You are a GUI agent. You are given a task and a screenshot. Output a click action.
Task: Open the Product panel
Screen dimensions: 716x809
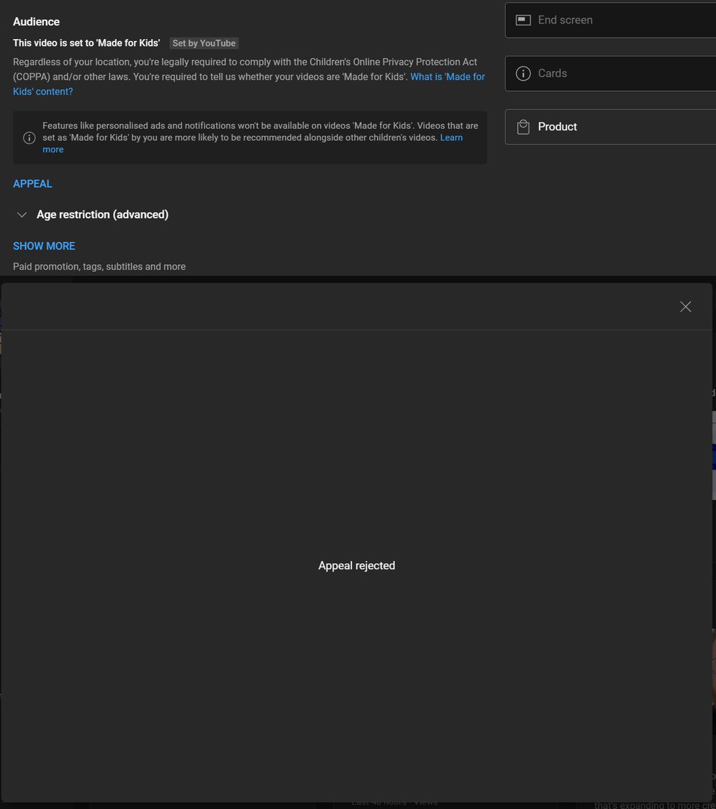point(610,127)
